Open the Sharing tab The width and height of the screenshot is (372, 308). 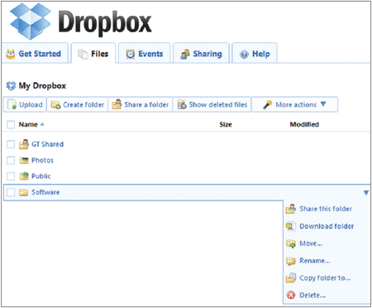coord(201,53)
